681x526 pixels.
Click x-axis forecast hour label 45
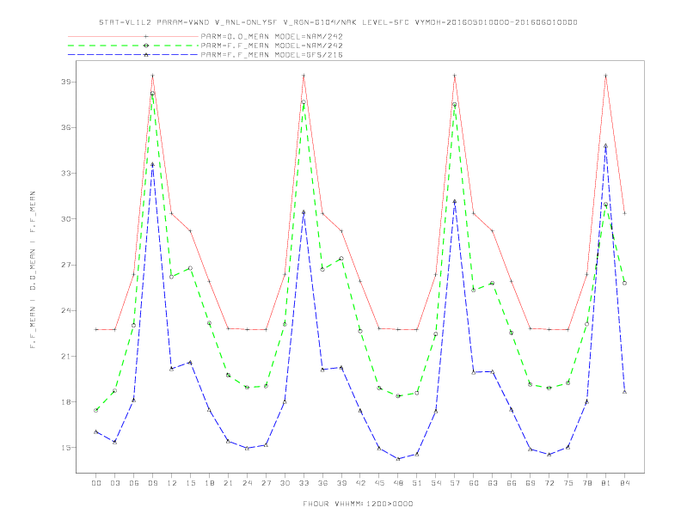tap(379, 483)
